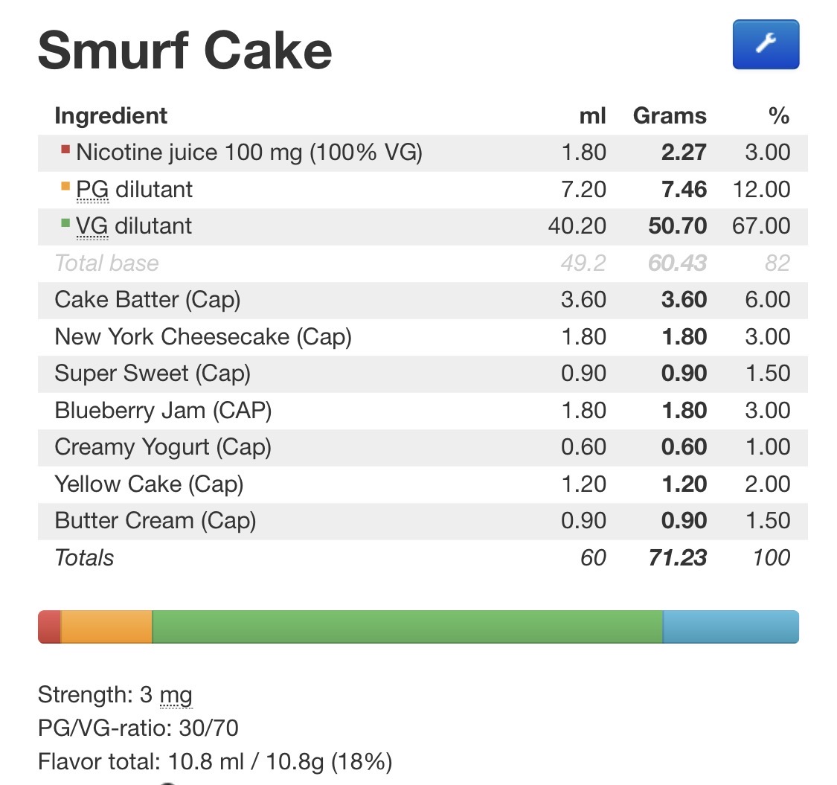
Task: Click the VG abbreviation in VG dilutant
Action: (92, 226)
